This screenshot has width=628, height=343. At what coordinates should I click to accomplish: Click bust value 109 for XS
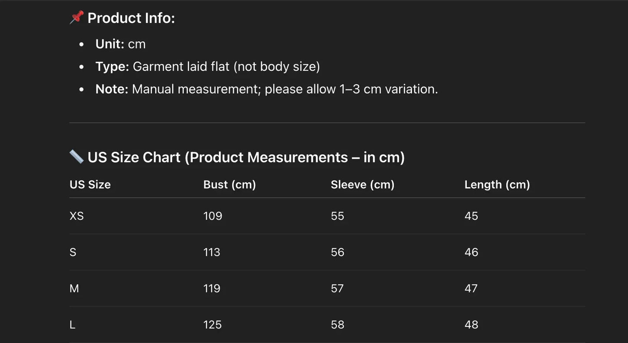coord(213,216)
